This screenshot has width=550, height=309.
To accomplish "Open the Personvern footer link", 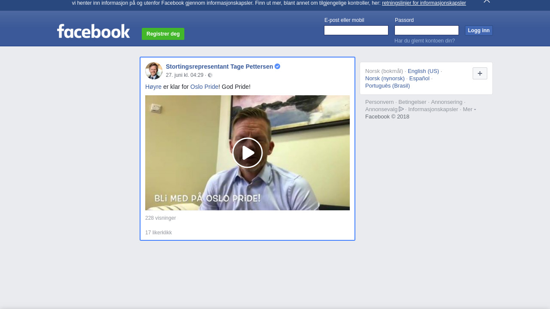I will click(379, 102).
